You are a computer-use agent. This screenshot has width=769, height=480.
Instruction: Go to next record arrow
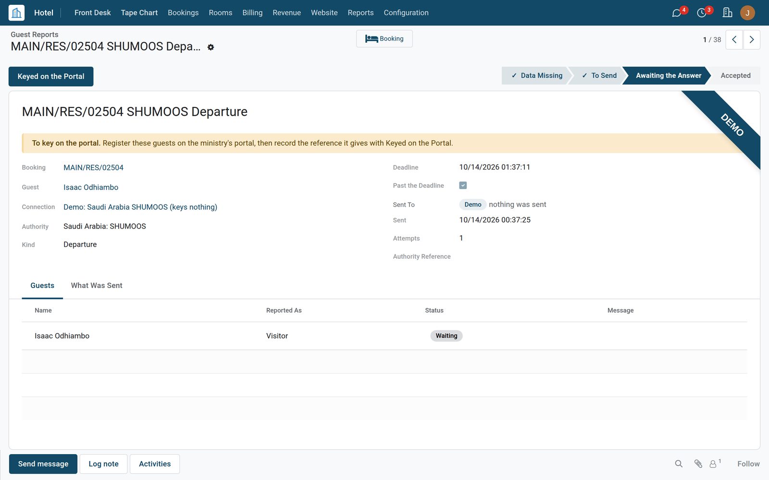click(752, 40)
